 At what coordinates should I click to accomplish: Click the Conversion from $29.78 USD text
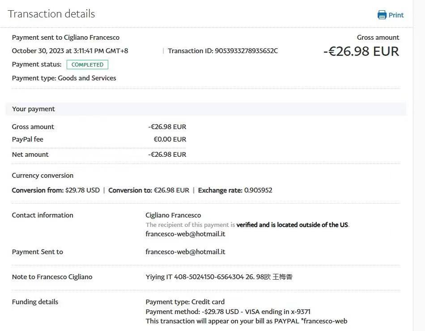pos(56,190)
